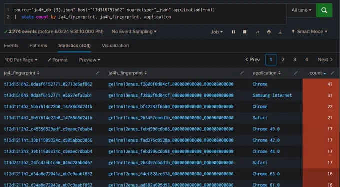The width and height of the screenshot is (340, 187).
Task: Click inside the search query editor
Action: pyautogui.click(x=145, y=13)
